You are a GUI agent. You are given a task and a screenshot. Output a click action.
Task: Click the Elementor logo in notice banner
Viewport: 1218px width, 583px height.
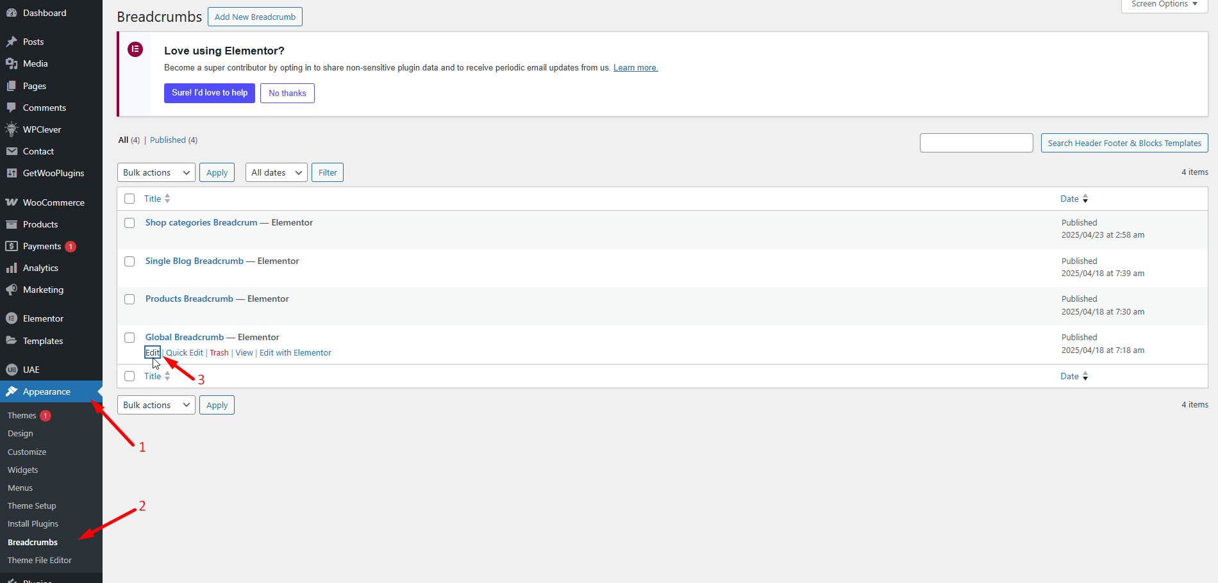(x=135, y=49)
